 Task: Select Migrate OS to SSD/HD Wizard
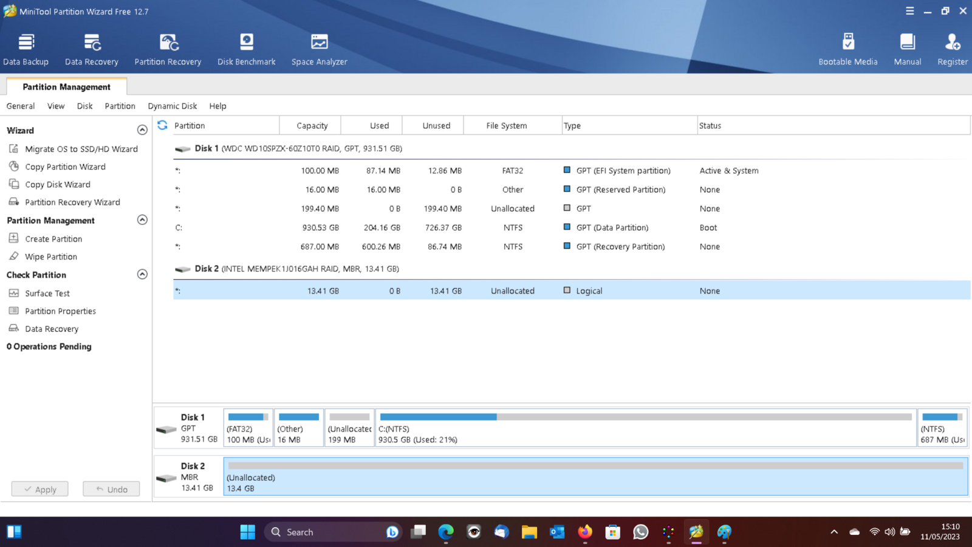[x=81, y=149]
